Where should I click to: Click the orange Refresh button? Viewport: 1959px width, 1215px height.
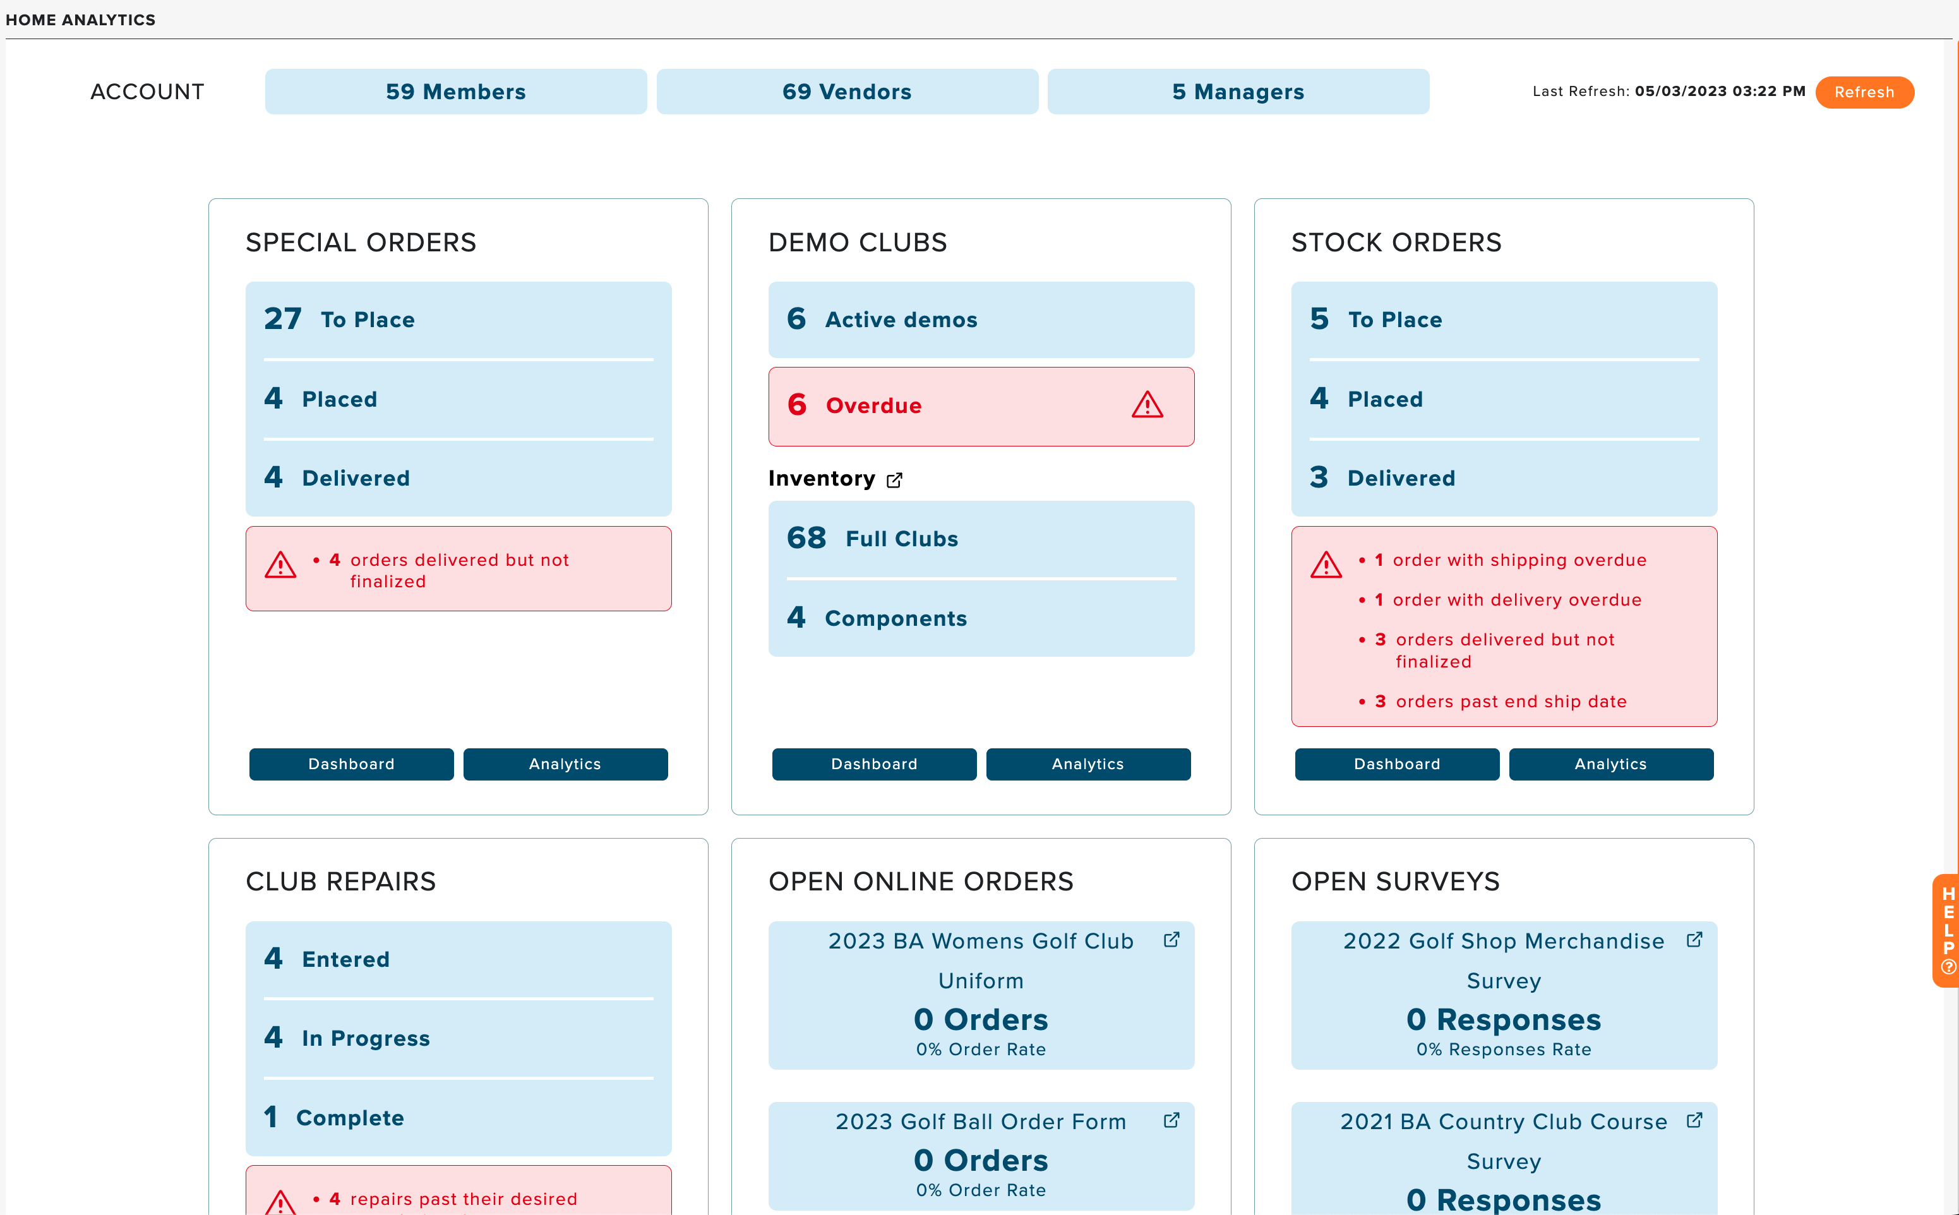click(1864, 92)
